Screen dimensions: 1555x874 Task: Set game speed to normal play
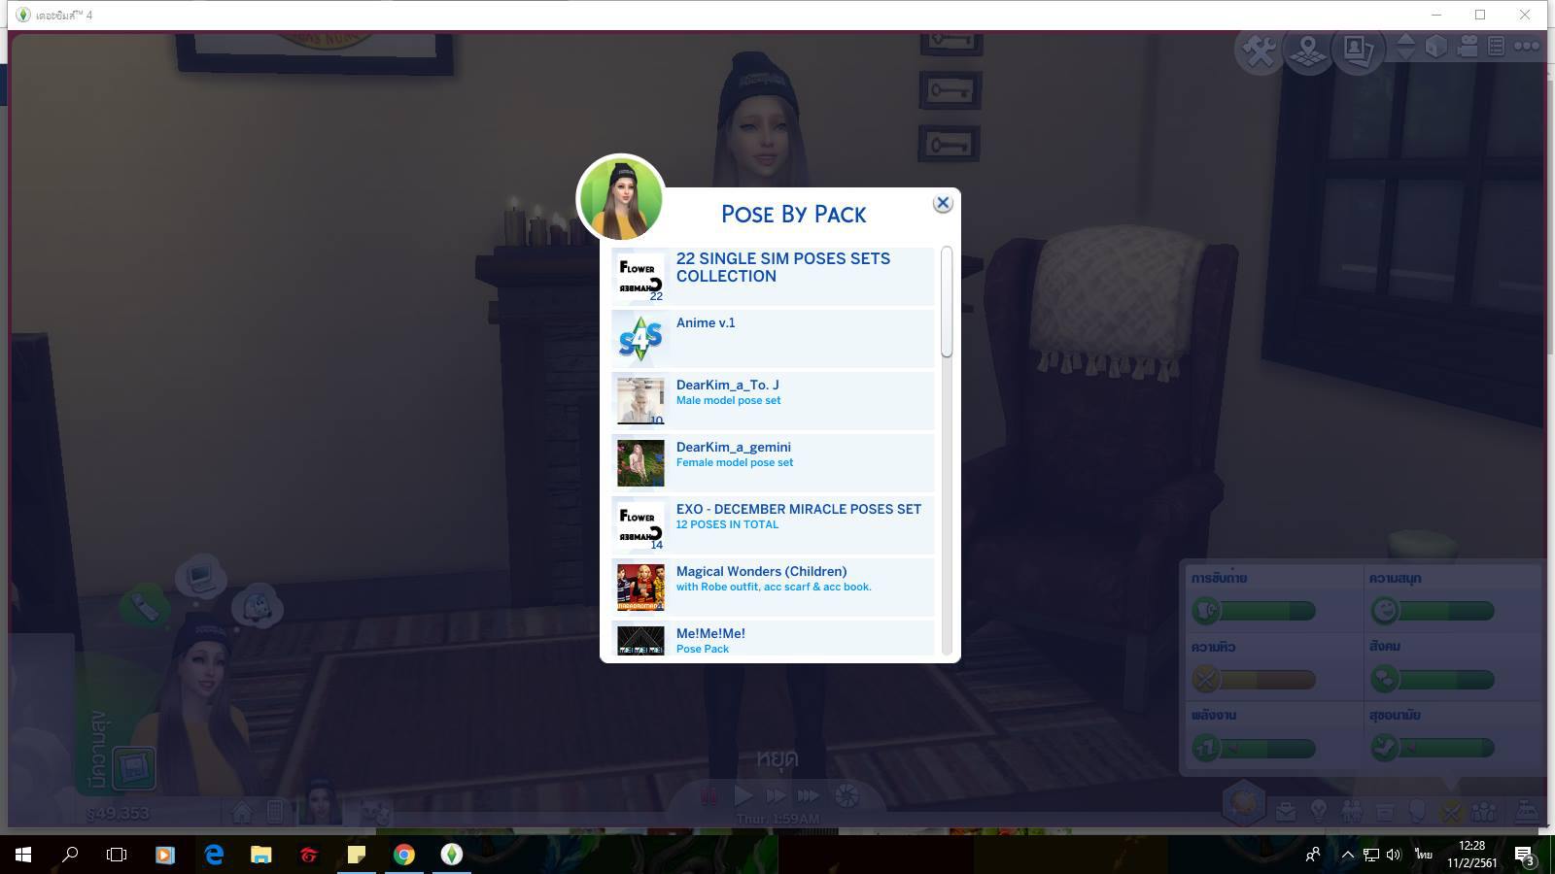[743, 796]
